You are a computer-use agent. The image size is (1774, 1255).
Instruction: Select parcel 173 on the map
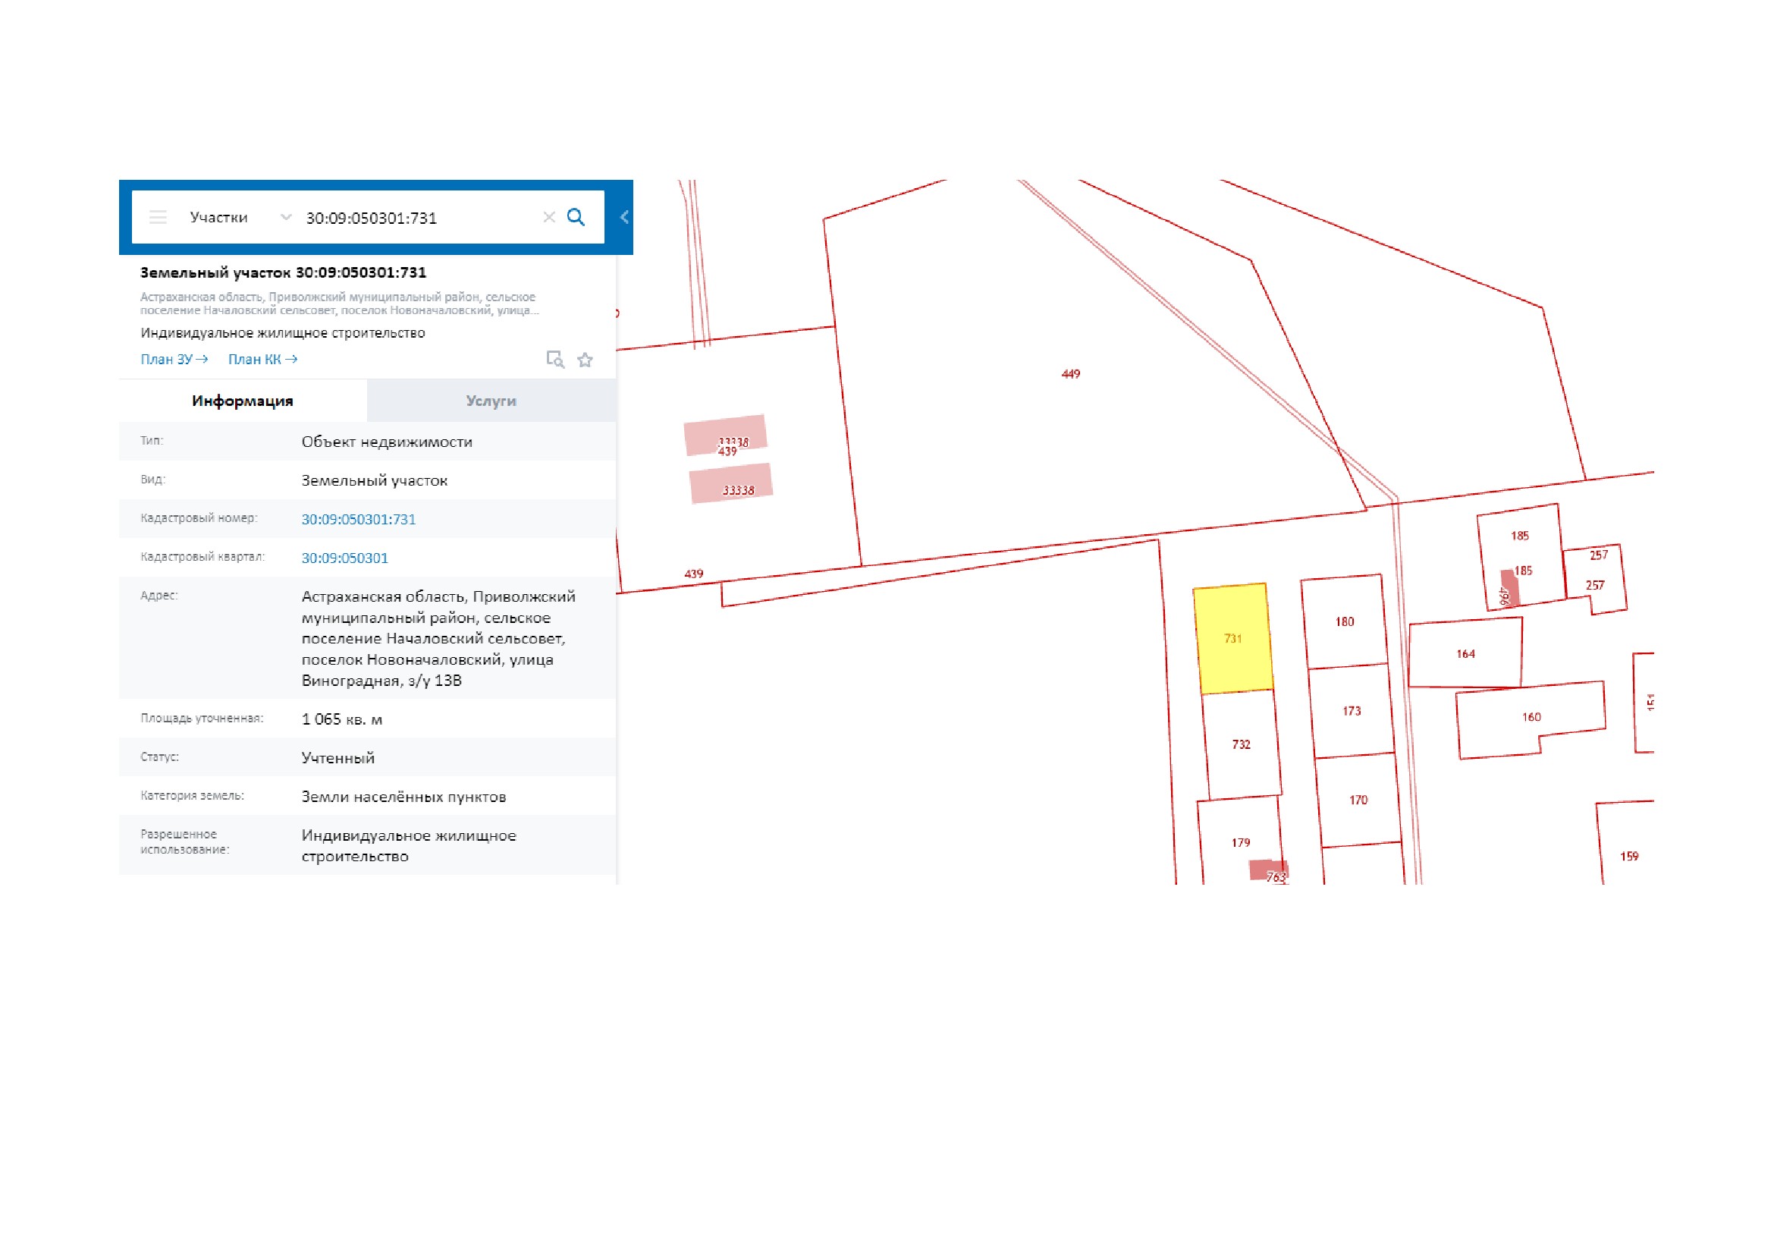[x=1352, y=711]
